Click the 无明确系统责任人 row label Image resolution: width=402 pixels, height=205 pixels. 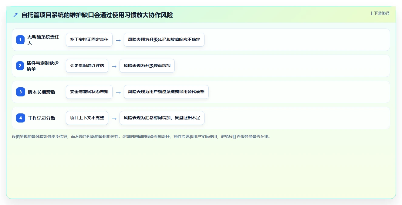tap(43, 40)
